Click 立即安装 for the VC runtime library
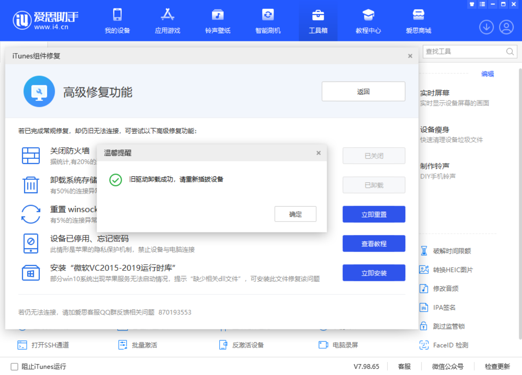The height and width of the screenshot is (375, 522). [374, 273]
